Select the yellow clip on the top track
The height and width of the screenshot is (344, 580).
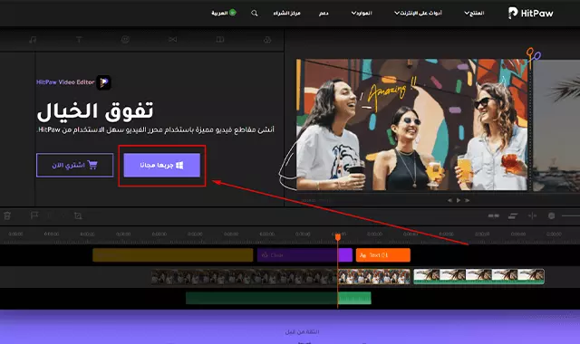click(x=173, y=255)
